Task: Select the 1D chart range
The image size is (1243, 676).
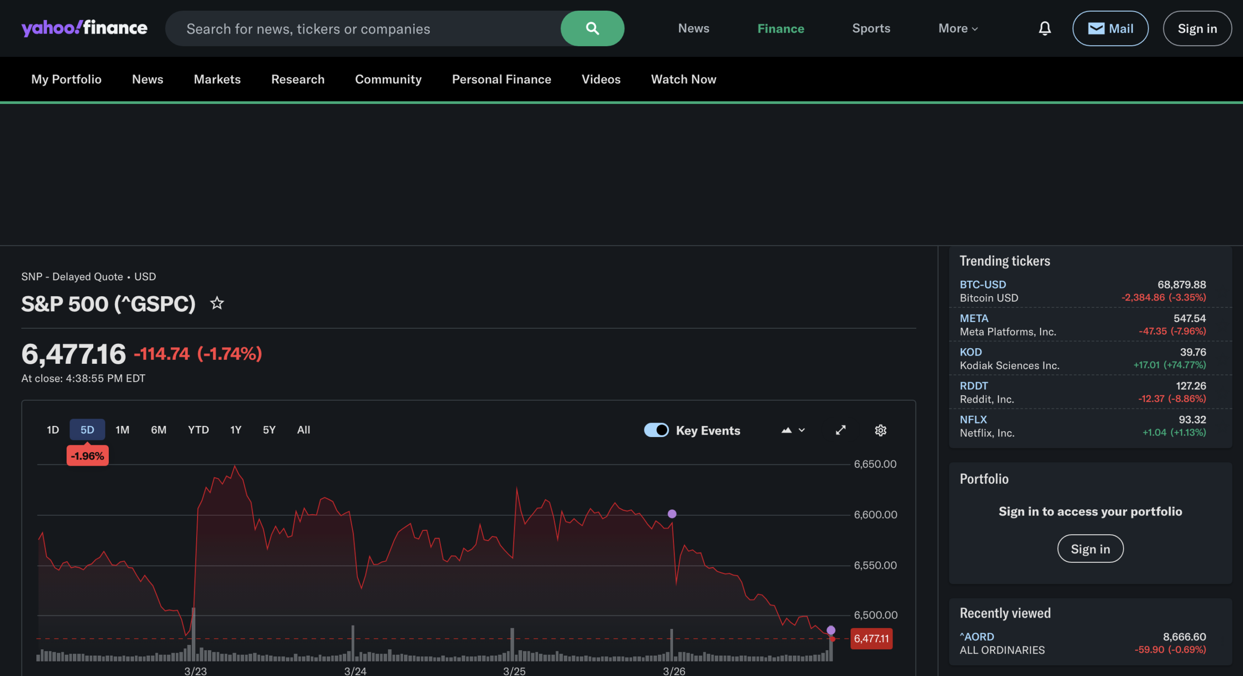Action: pyautogui.click(x=52, y=430)
